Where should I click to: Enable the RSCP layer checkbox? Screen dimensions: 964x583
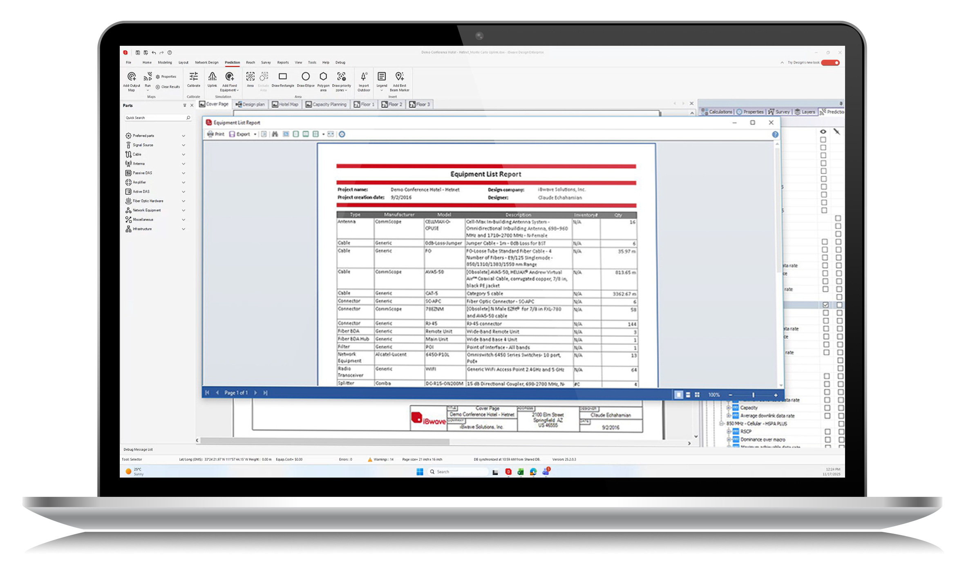[x=828, y=431]
